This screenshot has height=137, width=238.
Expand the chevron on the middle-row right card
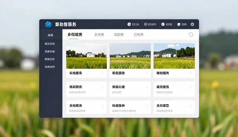191,87
